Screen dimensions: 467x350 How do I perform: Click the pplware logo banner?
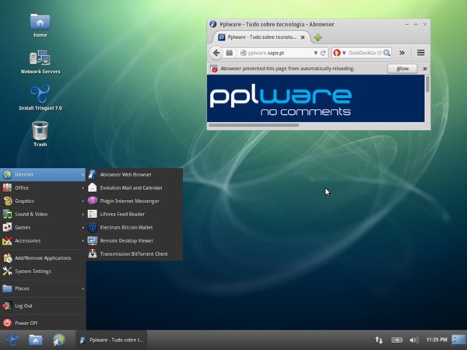[x=280, y=102]
